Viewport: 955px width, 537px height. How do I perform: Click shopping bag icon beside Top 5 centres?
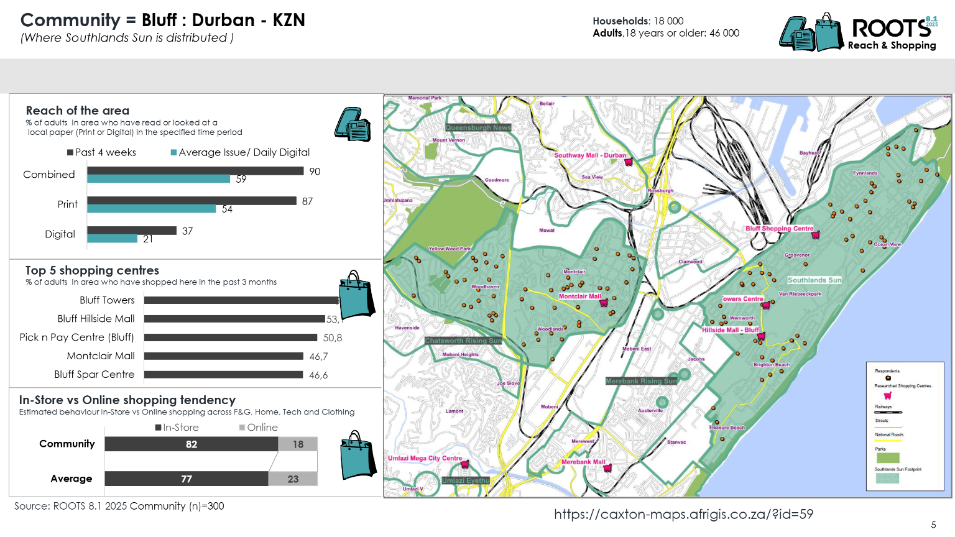pos(357,294)
